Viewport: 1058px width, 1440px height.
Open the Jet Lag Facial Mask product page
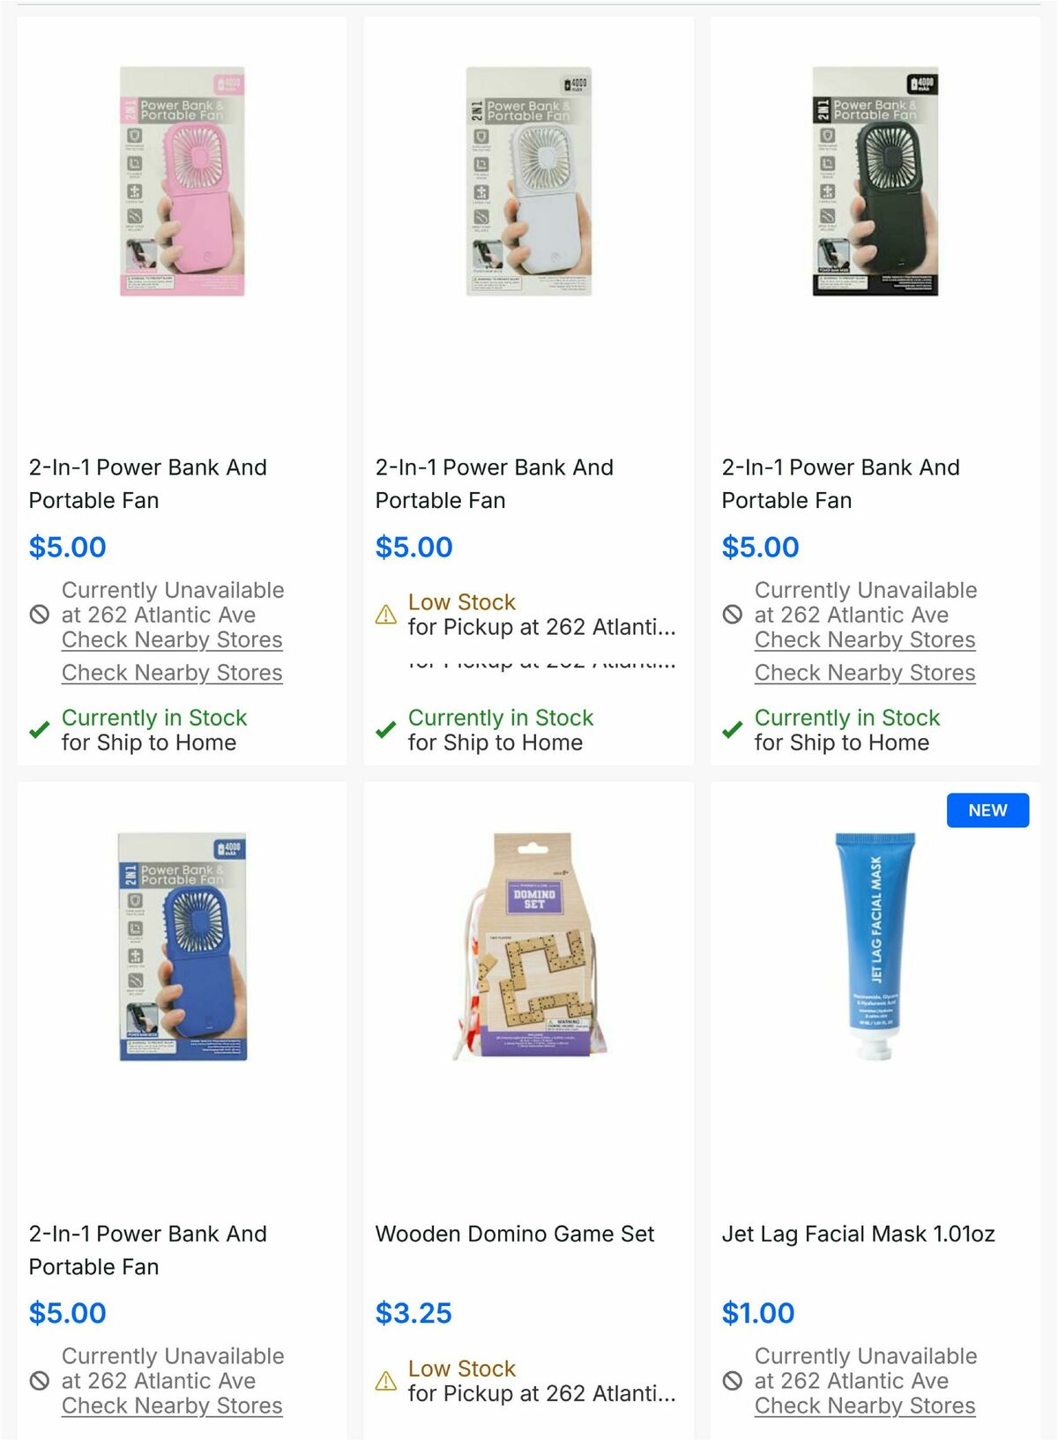tap(859, 1234)
